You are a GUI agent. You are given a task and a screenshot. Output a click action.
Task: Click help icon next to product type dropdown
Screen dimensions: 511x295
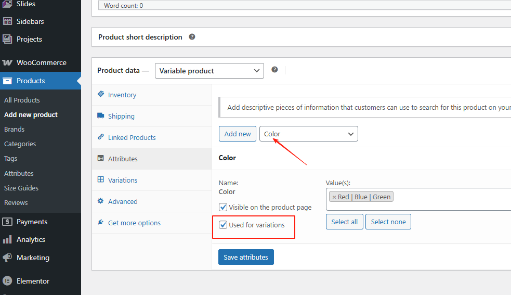(274, 70)
